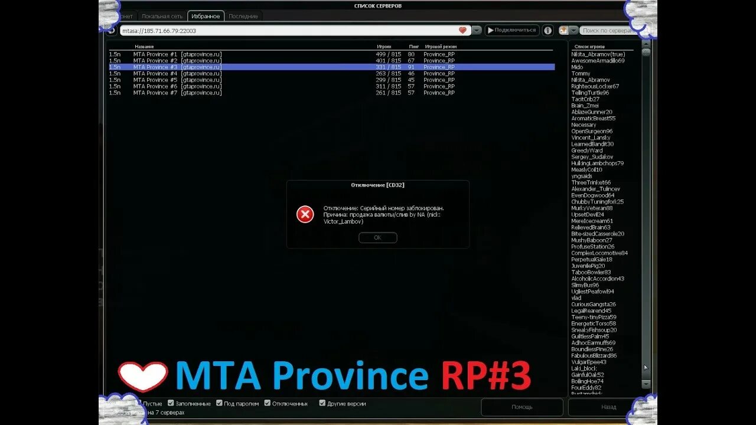Click player MurkyVeteran88 in list

[x=592, y=208]
